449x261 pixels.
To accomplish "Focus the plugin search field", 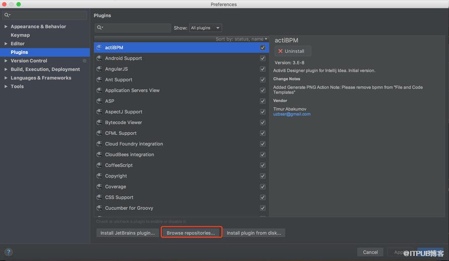I will coord(133,28).
